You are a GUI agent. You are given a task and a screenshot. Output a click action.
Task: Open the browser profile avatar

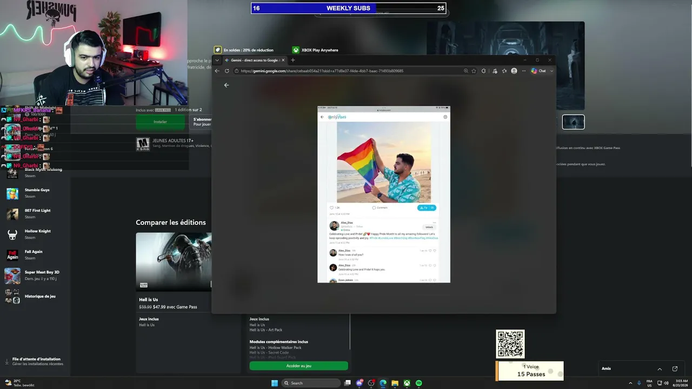[x=514, y=71]
